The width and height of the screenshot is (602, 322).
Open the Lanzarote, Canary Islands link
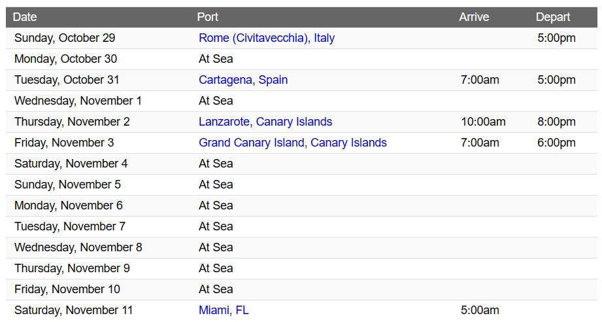[265, 122]
